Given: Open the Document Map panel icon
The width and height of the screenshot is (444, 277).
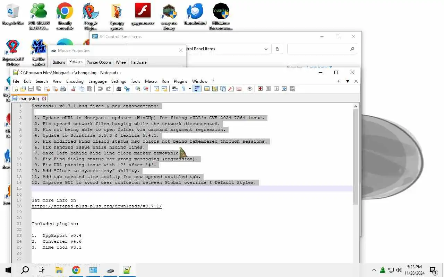Looking at the screenshot, I should pyautogui.click(x=215, y=89).
